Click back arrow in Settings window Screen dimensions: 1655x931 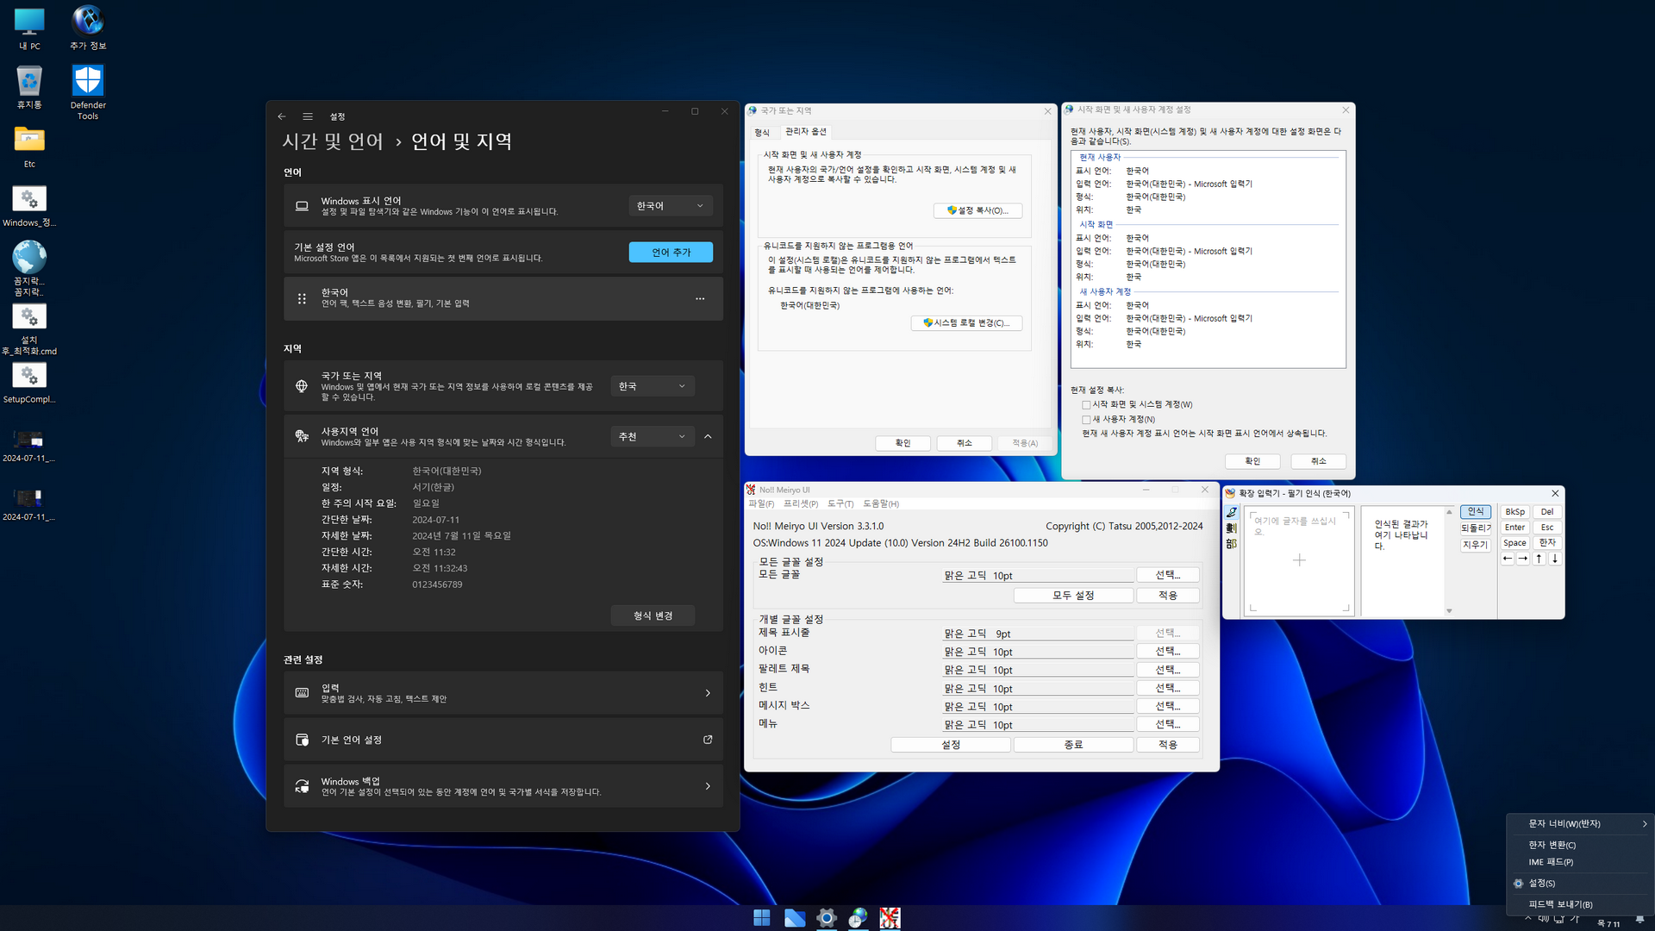[282, 116]
